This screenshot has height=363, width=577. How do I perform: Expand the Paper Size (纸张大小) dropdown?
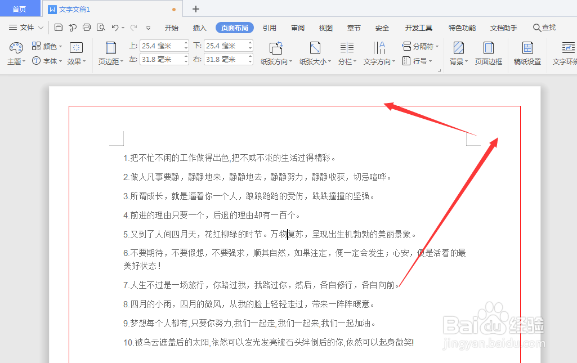click(x=330, y=61)
